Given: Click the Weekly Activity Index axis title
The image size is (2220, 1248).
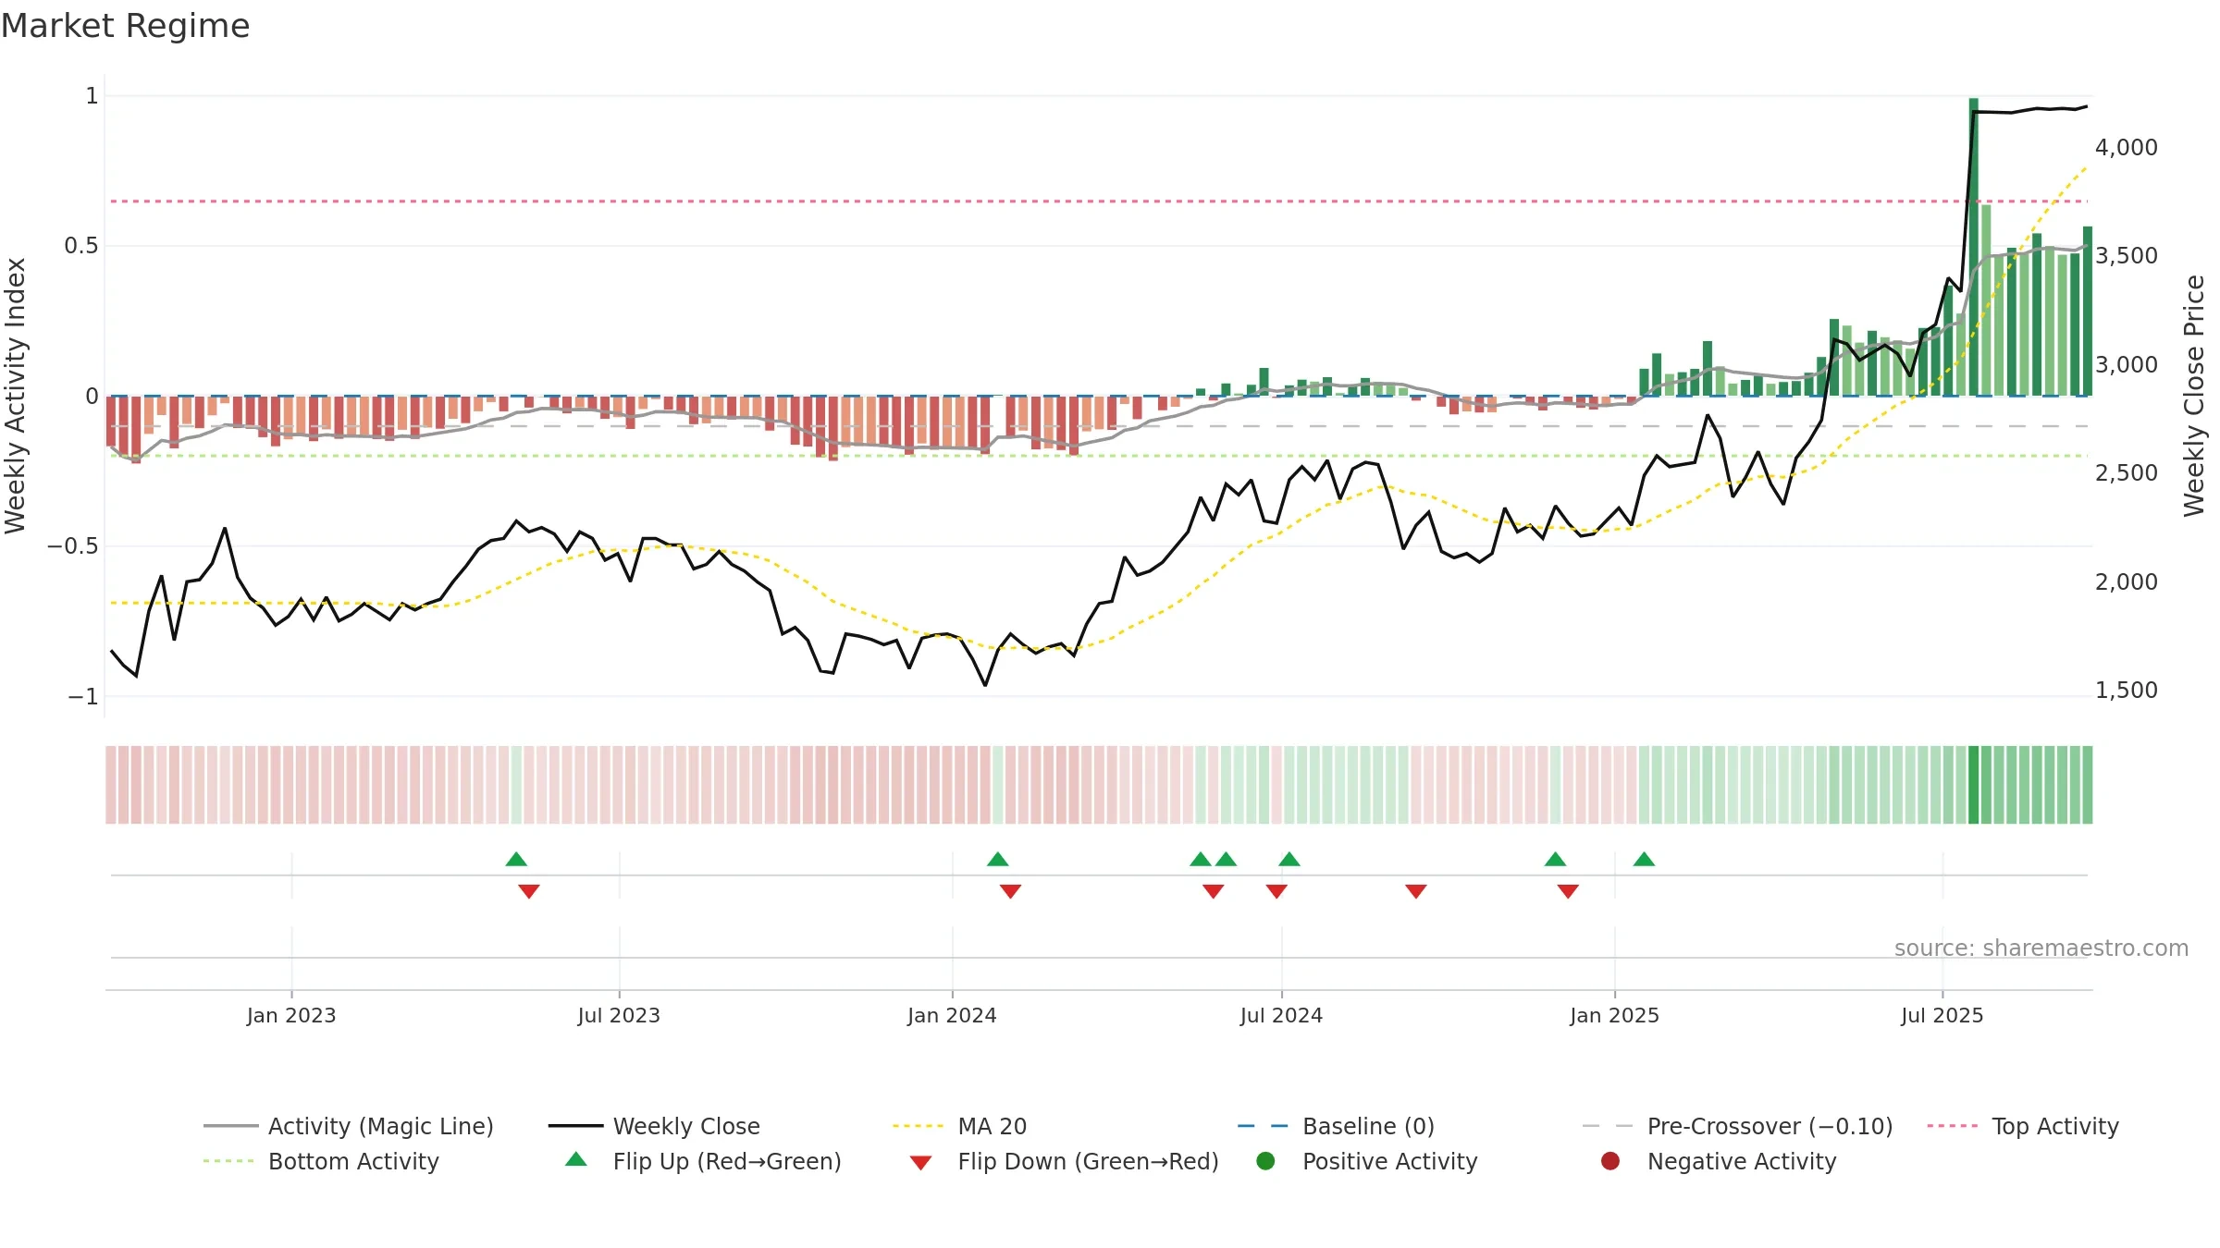Looking at the screenshot, I should coord(16,396).
